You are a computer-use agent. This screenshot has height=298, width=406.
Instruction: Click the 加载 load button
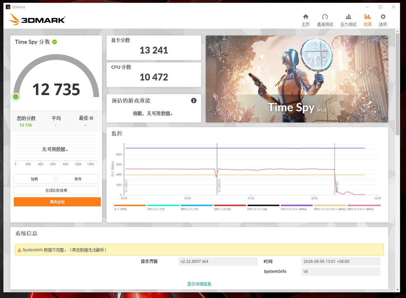click(x=34, y=179)
